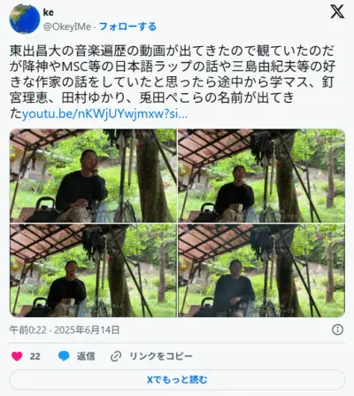The height and width of the screenshot is (396, 354).
Task: Open the globe profile avatar
Action: (x=25, y=19)
